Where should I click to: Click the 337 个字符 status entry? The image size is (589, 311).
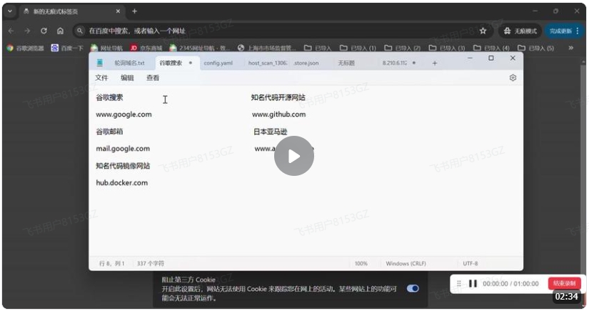point(150,264)
